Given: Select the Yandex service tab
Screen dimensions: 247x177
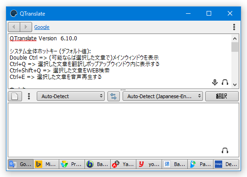Looking at the screenshot, I should (123, 164).
